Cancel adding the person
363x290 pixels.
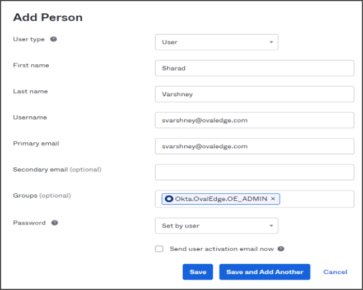point(335,272)
